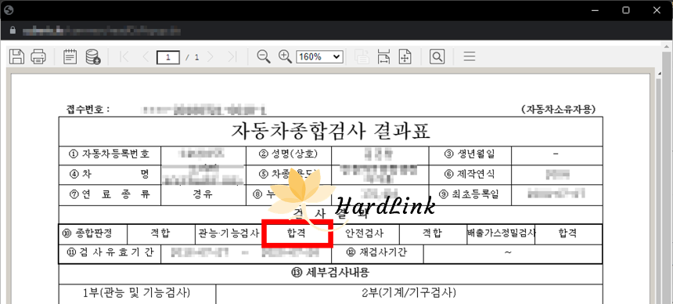Click the '⑦ 연료종류' cell
673x304 pixels.
click(x=110, y=195)
